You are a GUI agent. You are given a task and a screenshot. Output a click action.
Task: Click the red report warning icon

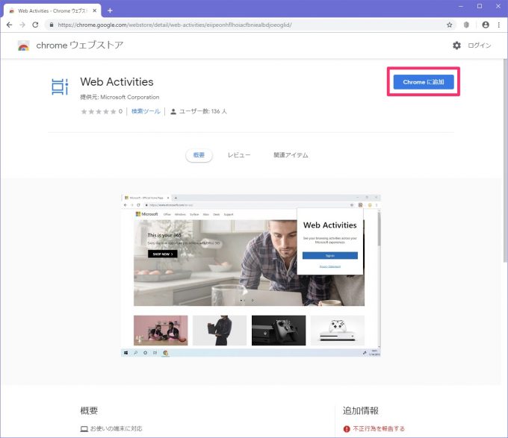click(347, 429)
